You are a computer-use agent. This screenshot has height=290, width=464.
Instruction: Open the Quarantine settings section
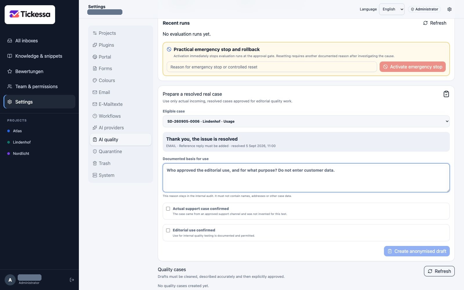tap(121, 151)
